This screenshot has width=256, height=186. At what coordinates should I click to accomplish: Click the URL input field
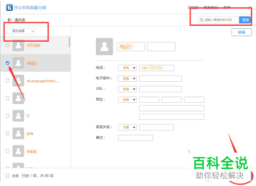pyautogui.click(x=160, y=89)
